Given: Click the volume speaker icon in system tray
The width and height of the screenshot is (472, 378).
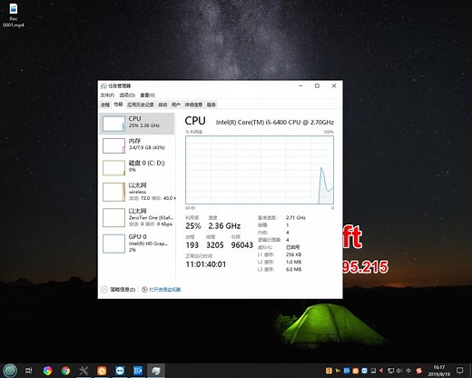Looking at the screenshot, I should pos(399,371).
